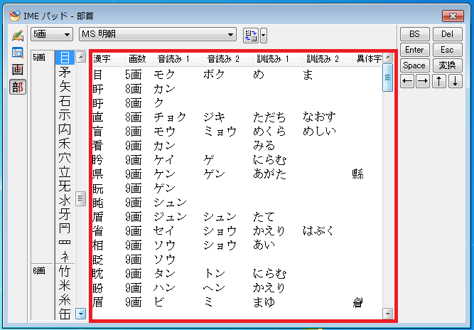The width and height of the screenshot is (474, 330).
Task: Select the 穴 radical
Action: pos(65,157)
